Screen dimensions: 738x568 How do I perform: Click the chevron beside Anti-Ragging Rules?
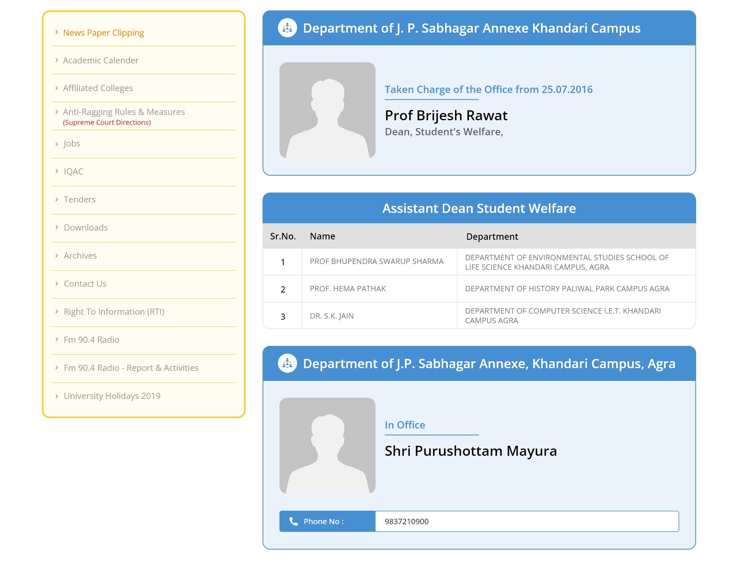click(57, 112)
